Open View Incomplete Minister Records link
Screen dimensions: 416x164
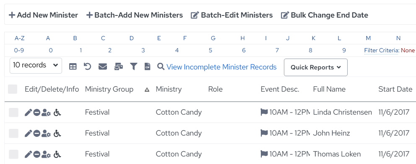click(221, 67)
